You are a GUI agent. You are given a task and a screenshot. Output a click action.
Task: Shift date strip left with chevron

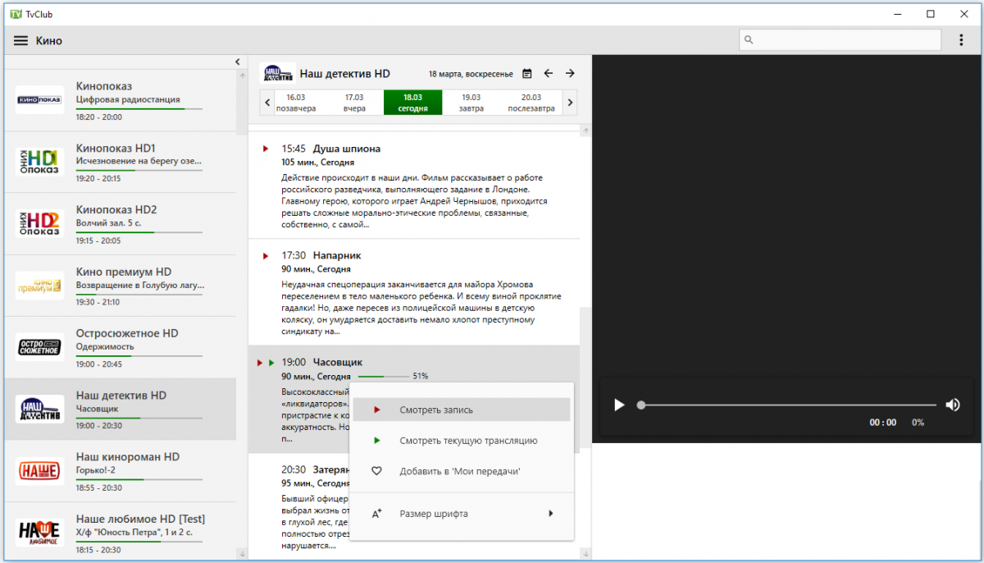[267, 103]
